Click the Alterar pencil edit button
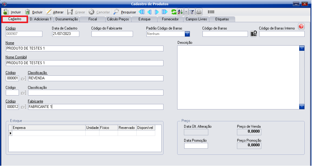 click(55, 12)
